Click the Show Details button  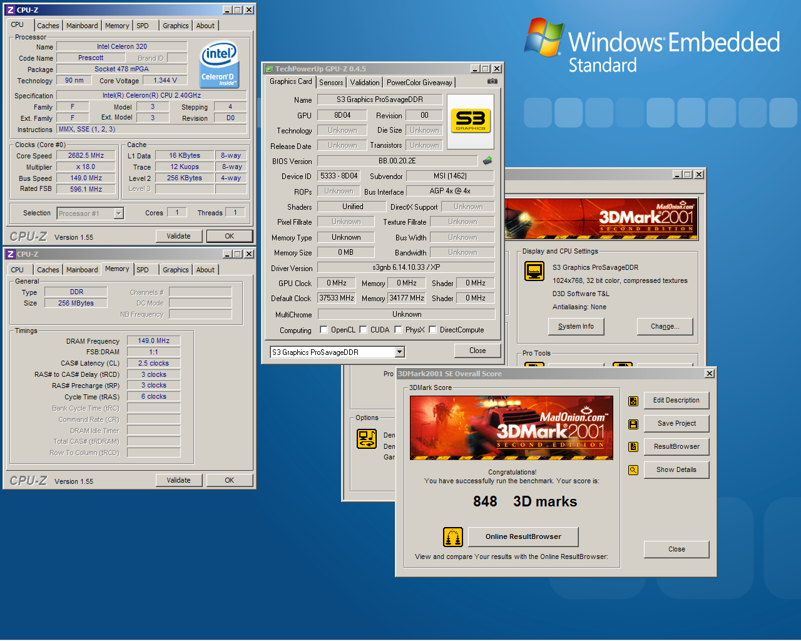[x=676, y=470]
